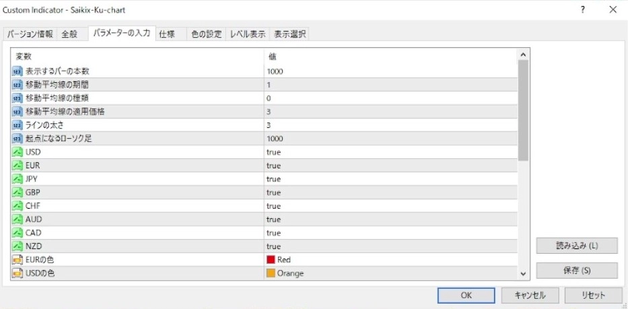
Task: Click the Red color swatch for EUR
Action: point(271,260)
